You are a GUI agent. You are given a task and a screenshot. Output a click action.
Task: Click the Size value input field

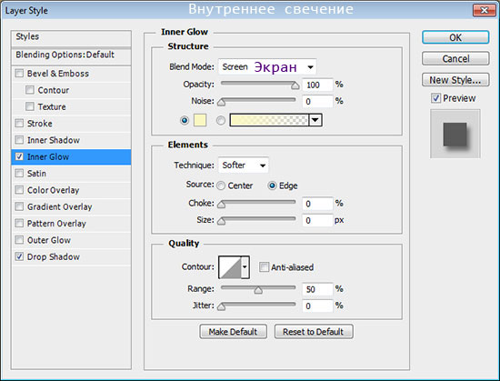[317, 220]
